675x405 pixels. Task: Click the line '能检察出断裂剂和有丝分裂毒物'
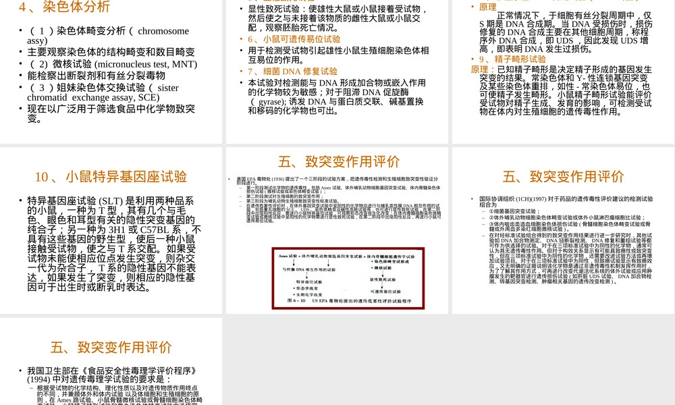click(x=97, y=76)
